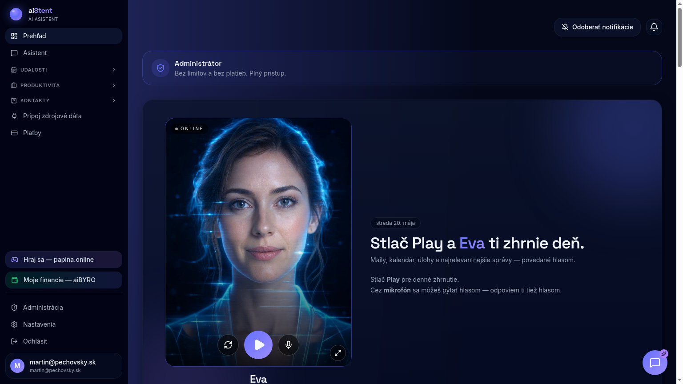Open Moje financie — aiBYRO link
Viewport: 683px width, 384px height.
click(64, 280)
